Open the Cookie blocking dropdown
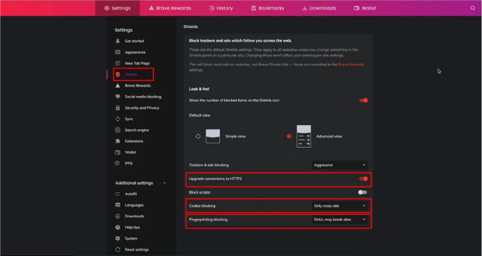 coord(340,206)
